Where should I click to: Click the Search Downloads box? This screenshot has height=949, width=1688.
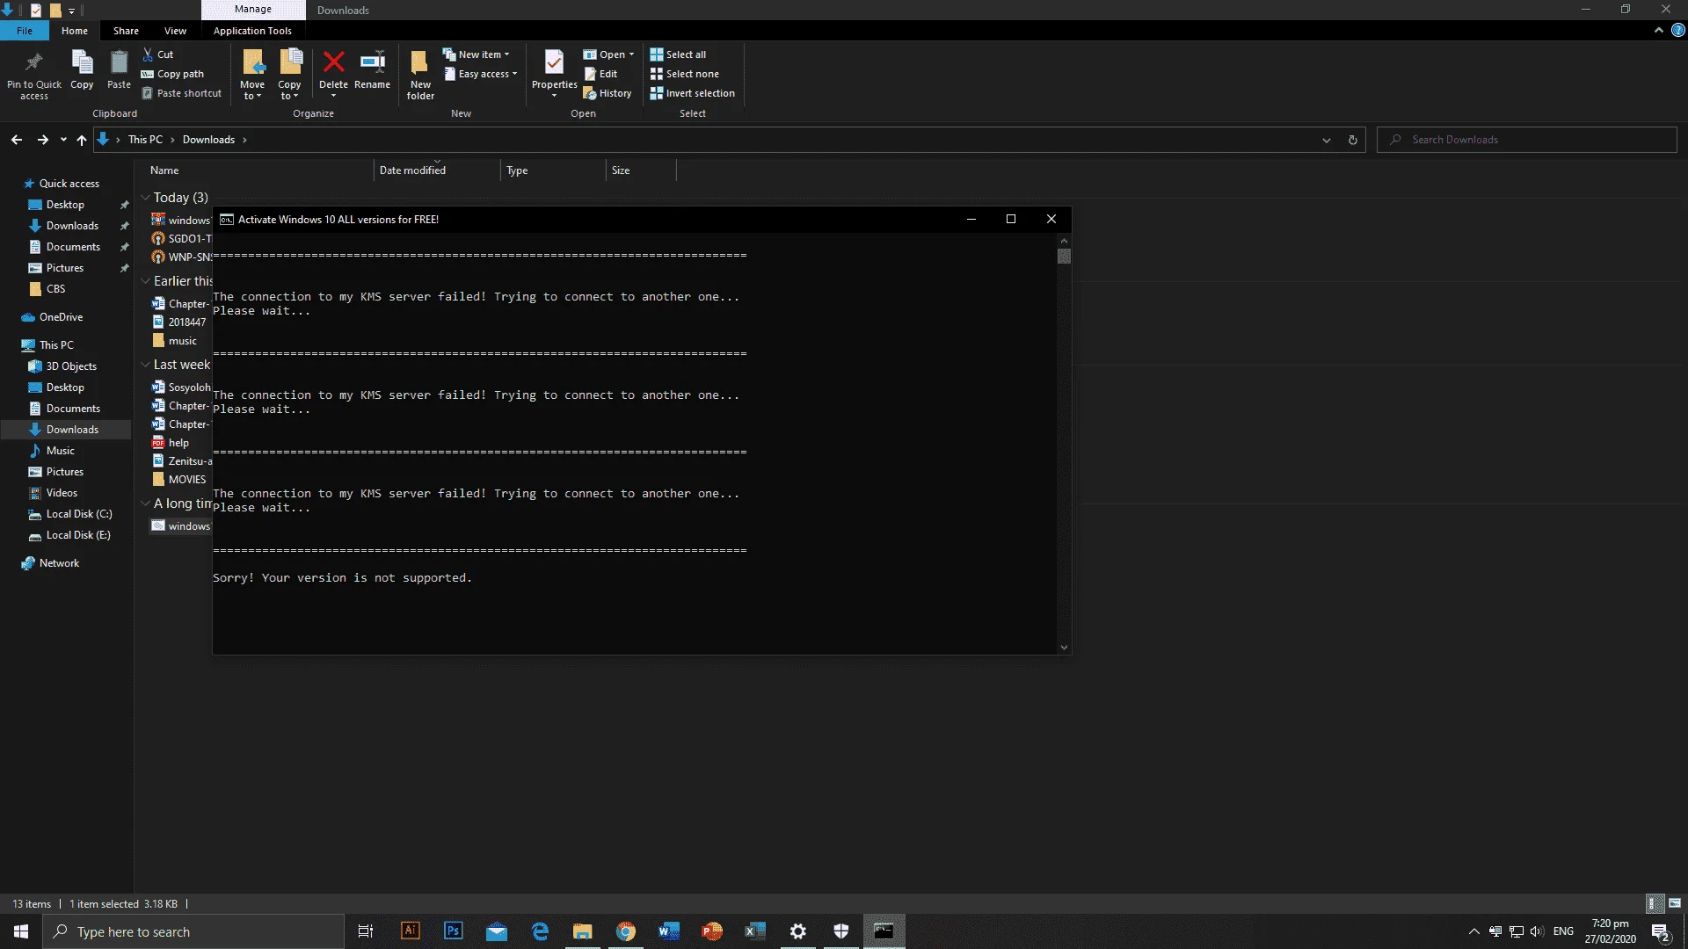coord(1527,140)
